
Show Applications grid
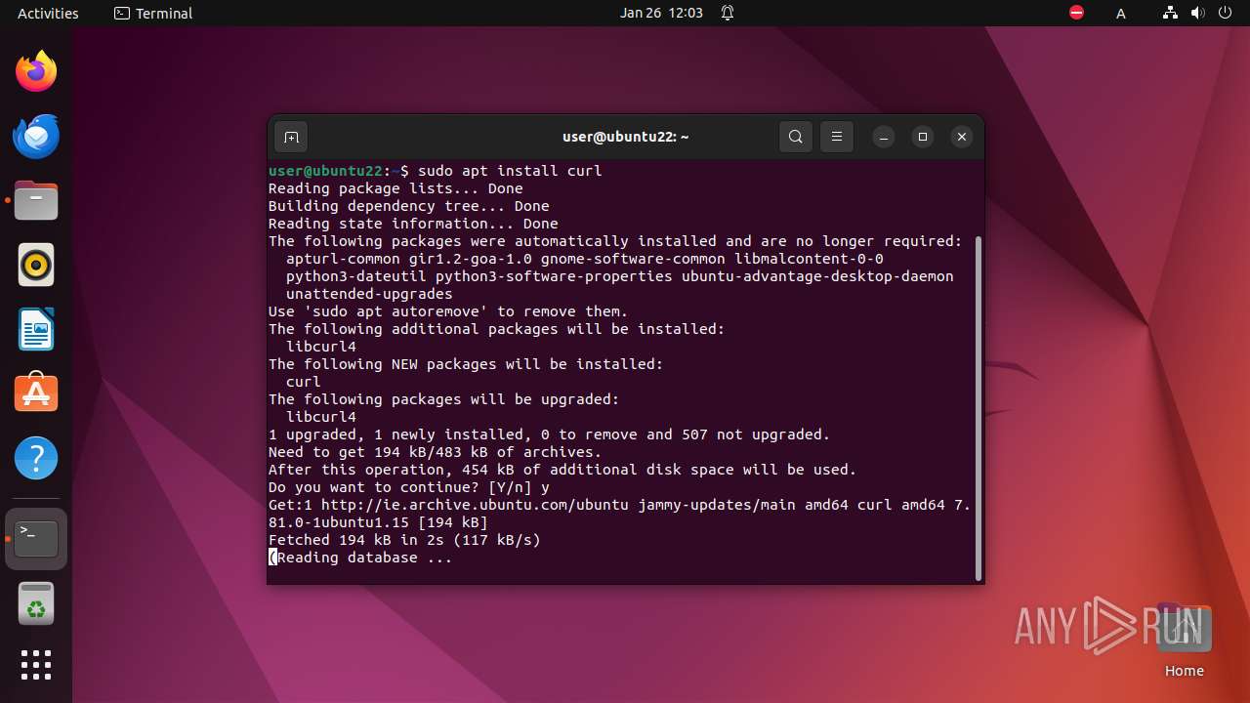pos(36,665)
